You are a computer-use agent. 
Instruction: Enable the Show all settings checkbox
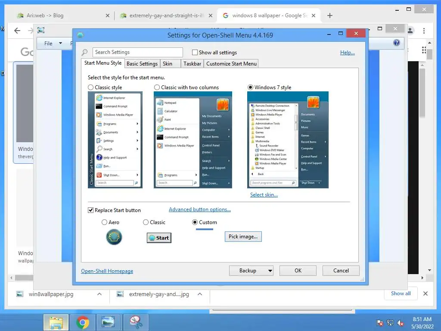(x=195, y=52)
